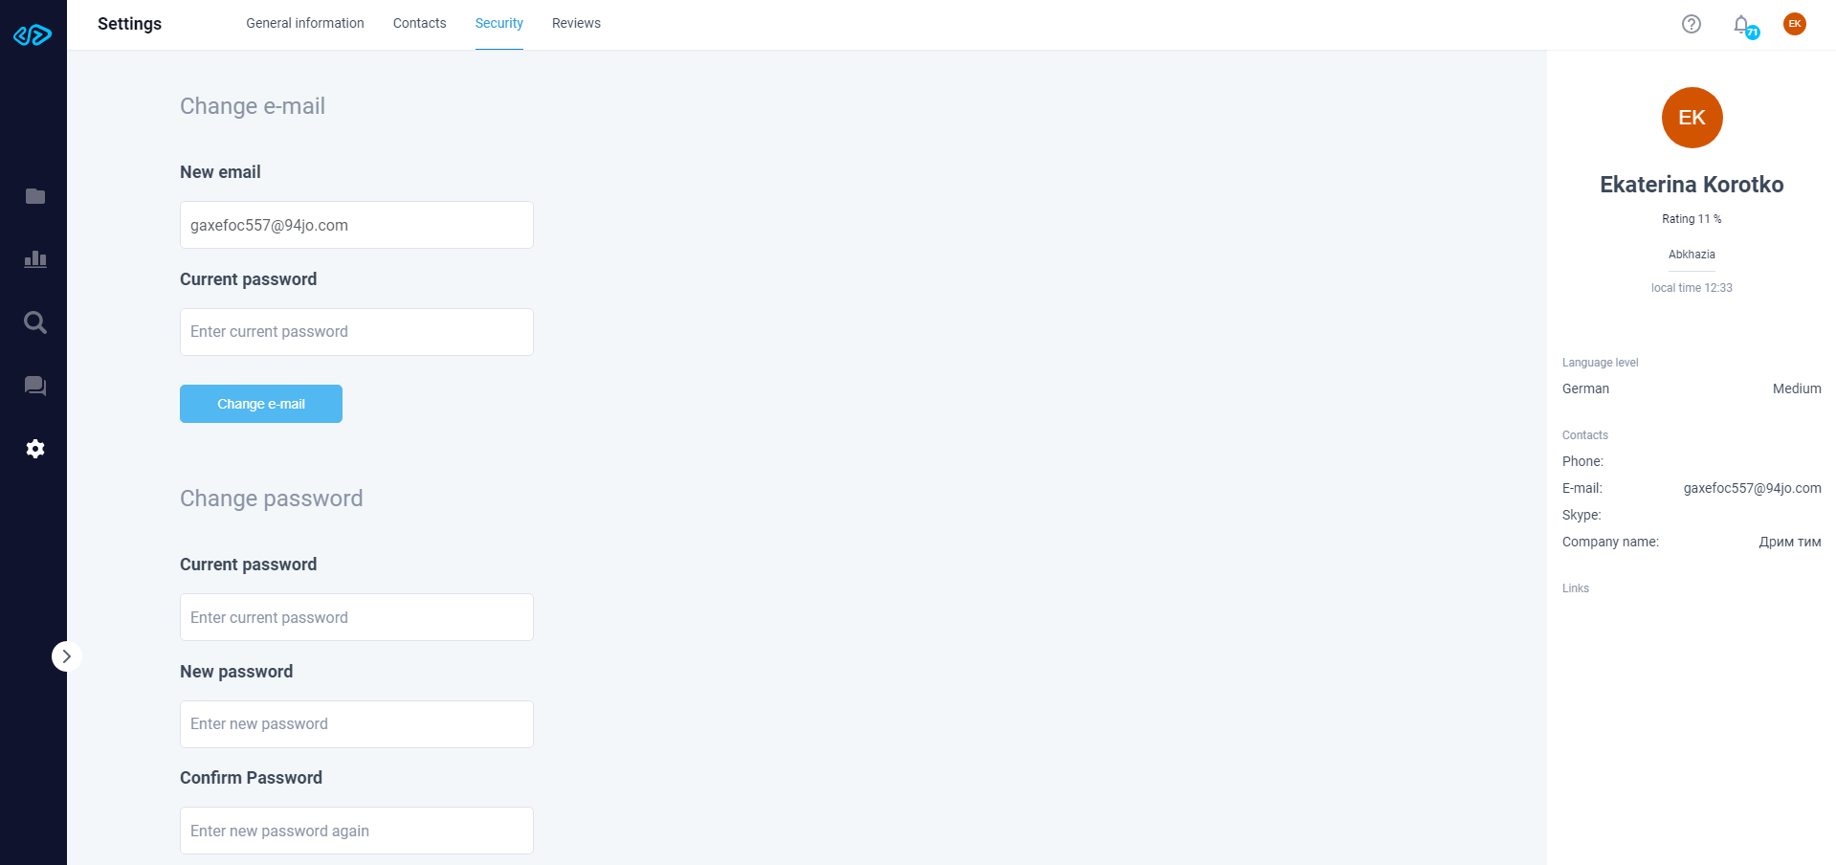Viewport: 1836px width, 865px height.
Task: Select the Security tab
Action: [x=499, y=23]
